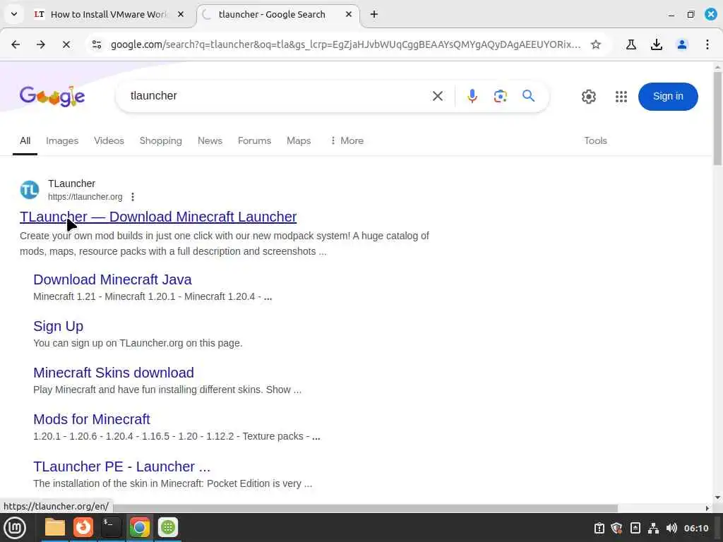
Task: Open the about-this-result three dots
Action: pos(132,197)
